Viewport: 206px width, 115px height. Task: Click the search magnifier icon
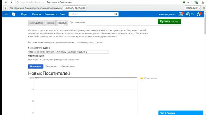(x=116, y=14)
